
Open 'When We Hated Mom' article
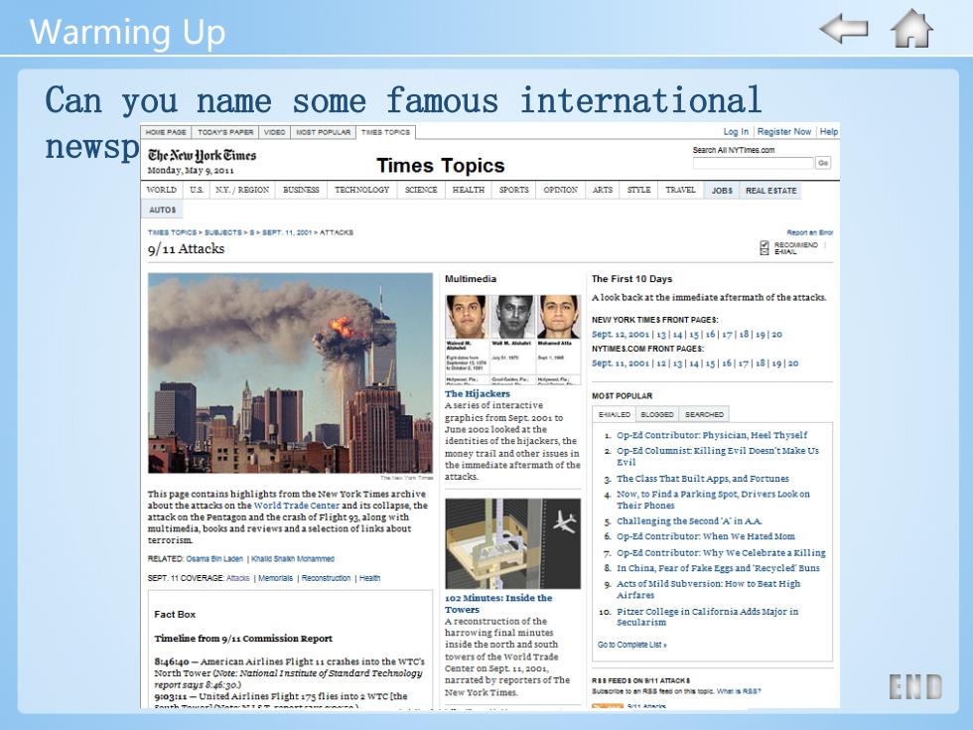coord(706,536)
